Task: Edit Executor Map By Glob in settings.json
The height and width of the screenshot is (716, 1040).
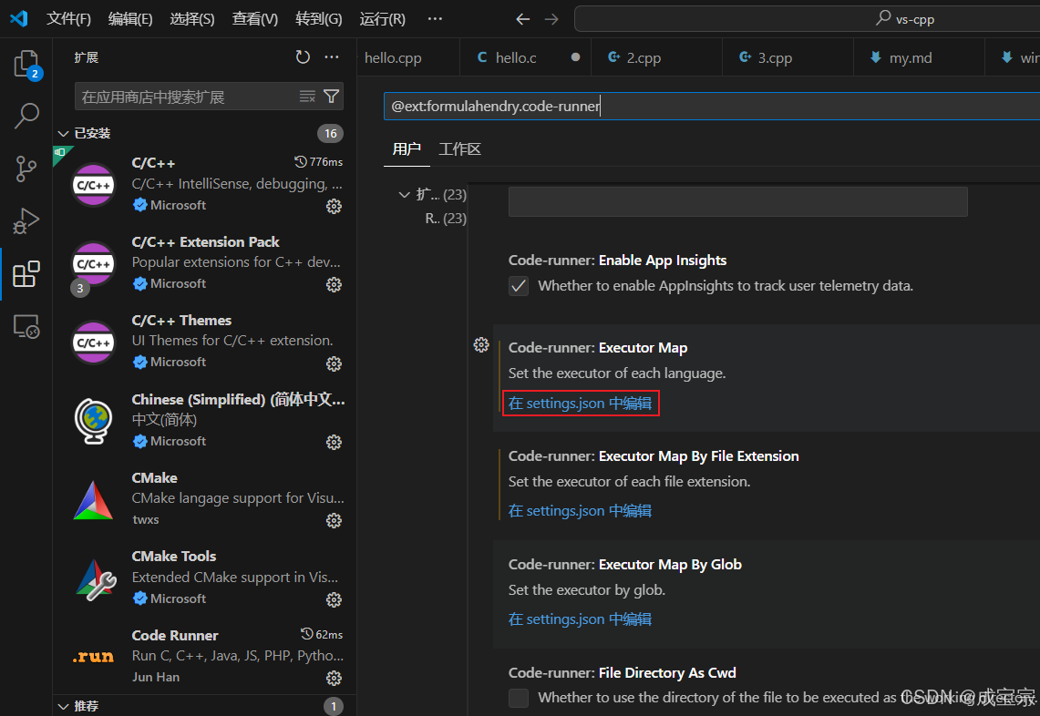Action: 580,619
